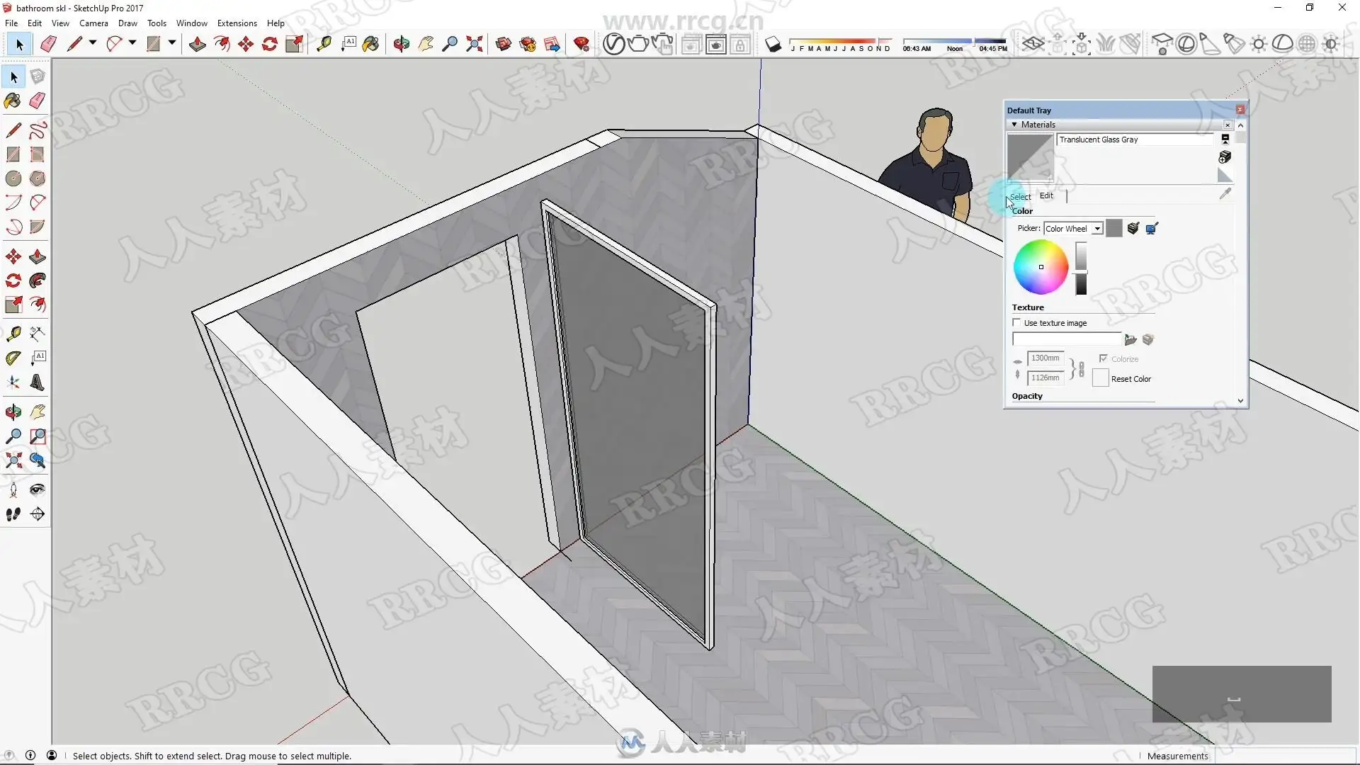Switch to the Select tab in Materials
The width and height of the screenshot is (1360, 765).
1021,196
